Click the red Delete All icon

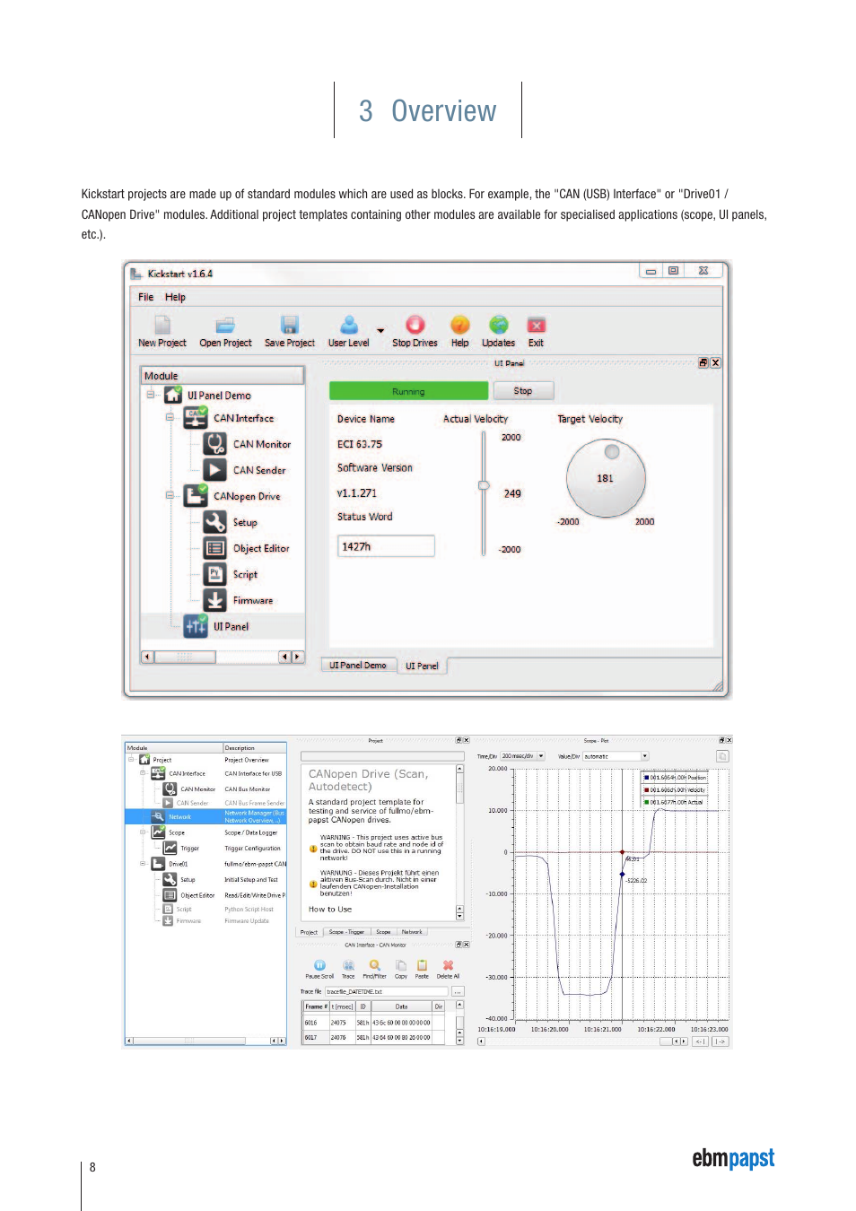(x=448, y=965)
